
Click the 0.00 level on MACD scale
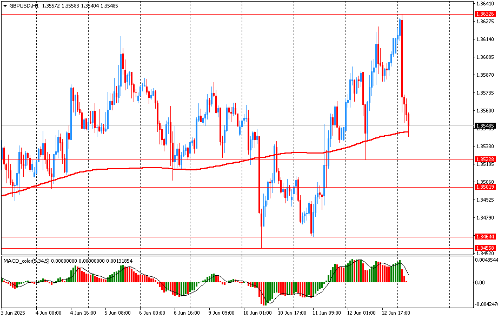coord(480,282)
